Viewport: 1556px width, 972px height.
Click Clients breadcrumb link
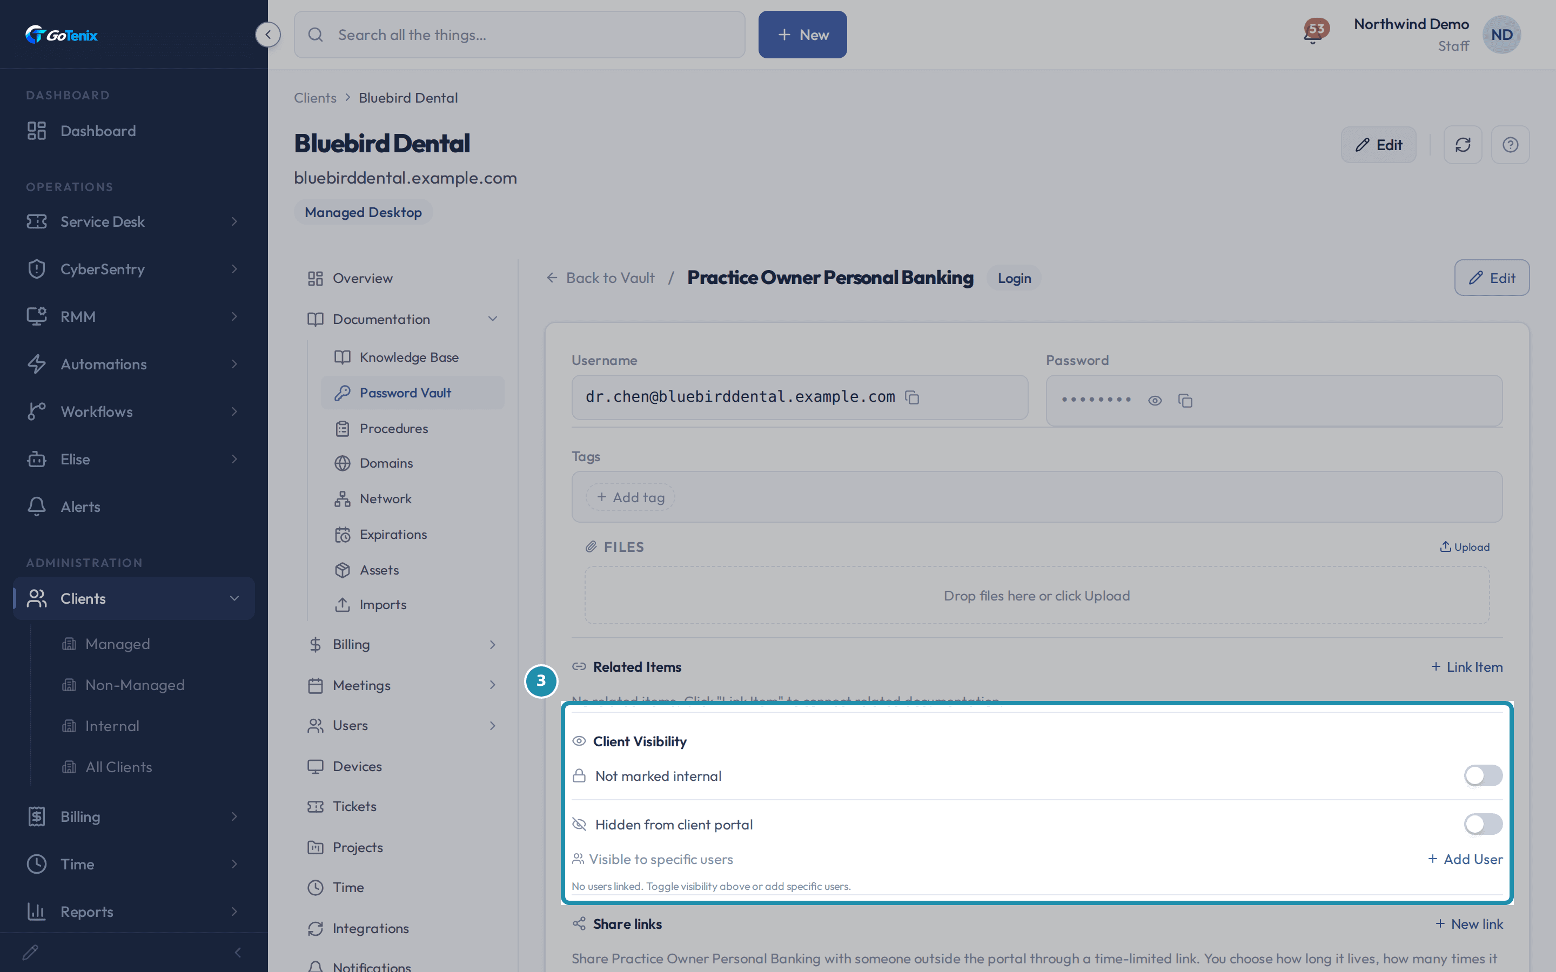click(315, 98)
